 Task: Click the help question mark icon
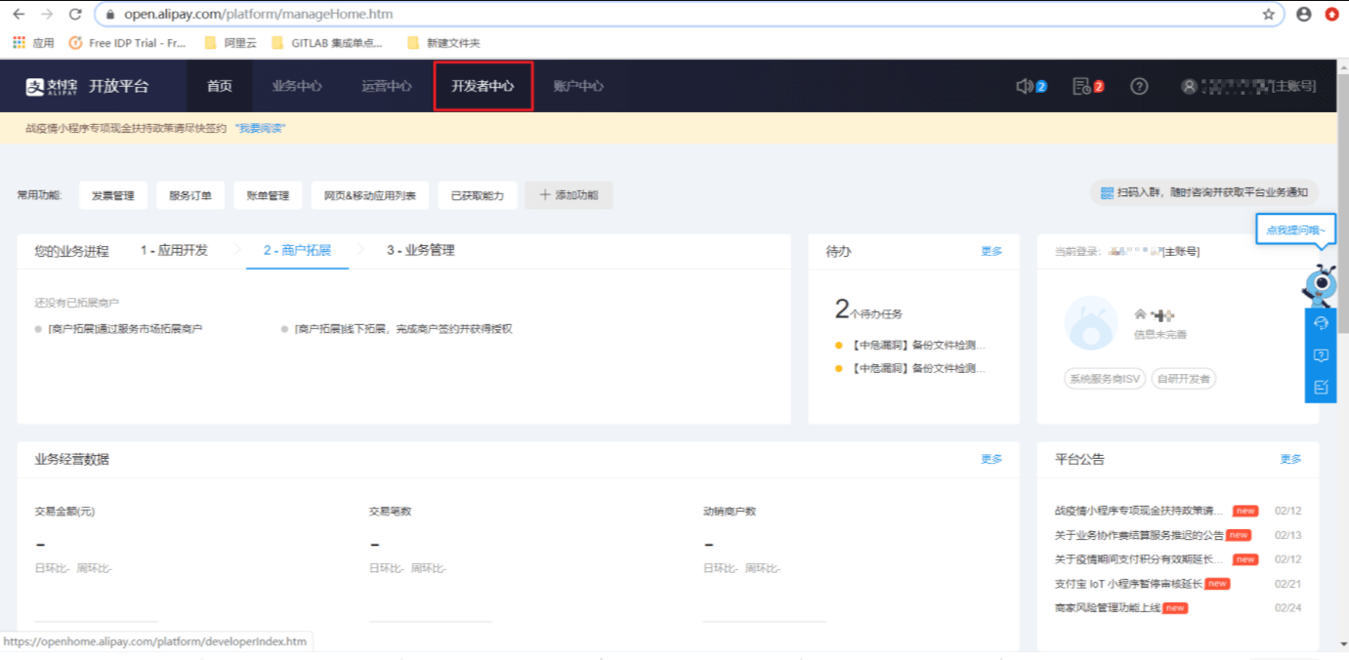coord(1139,86)
